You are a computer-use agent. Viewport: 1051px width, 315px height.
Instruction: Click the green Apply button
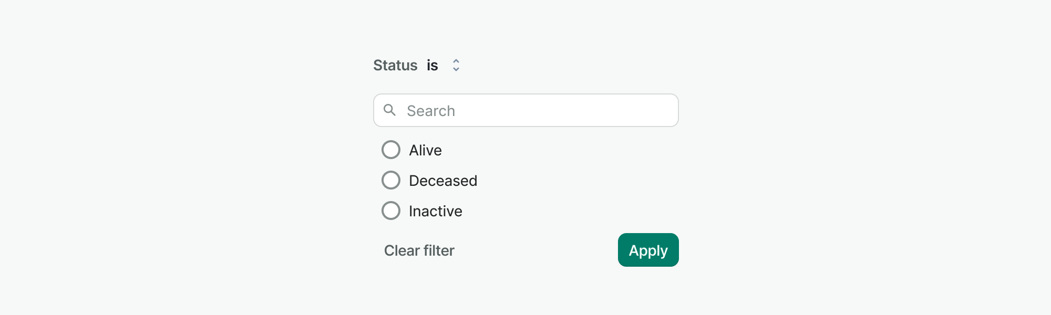click(x=648, y=250)
